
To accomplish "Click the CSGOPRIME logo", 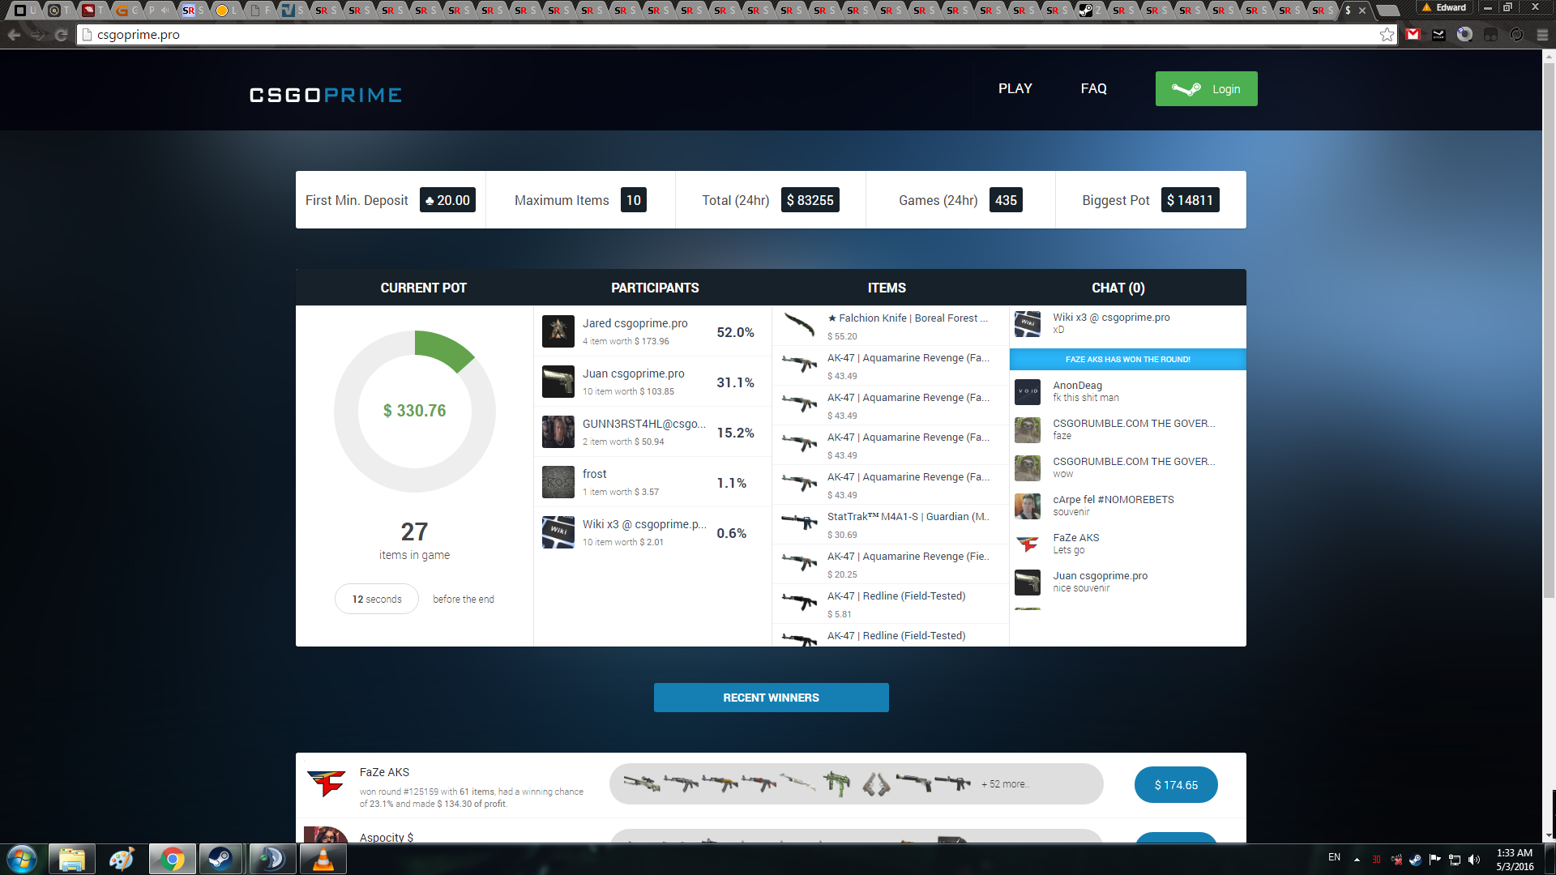I will [325, 95].
